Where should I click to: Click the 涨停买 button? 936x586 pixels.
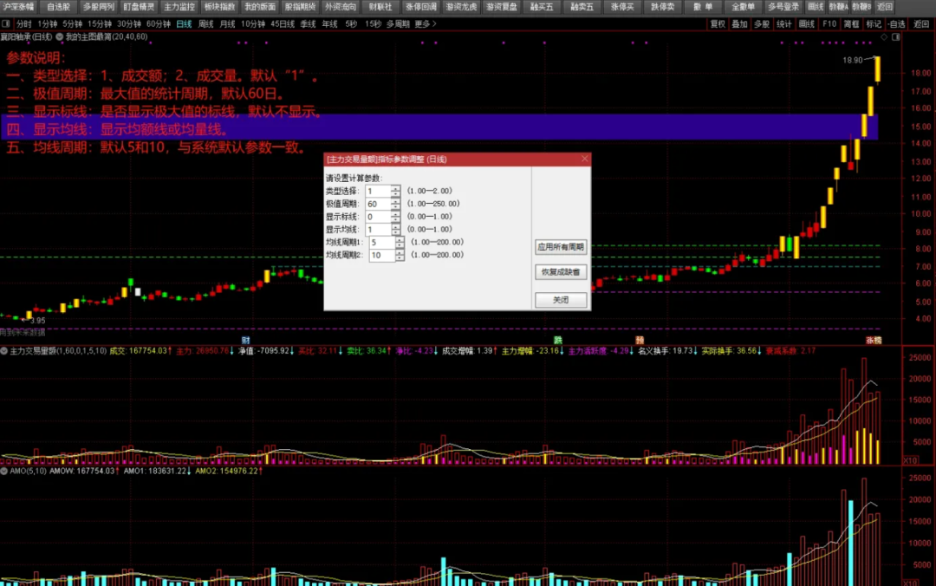point(622,7)
